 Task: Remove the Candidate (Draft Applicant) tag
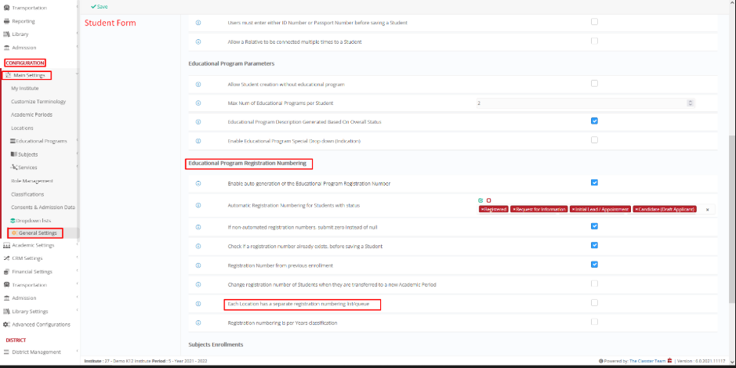[636, 210]
